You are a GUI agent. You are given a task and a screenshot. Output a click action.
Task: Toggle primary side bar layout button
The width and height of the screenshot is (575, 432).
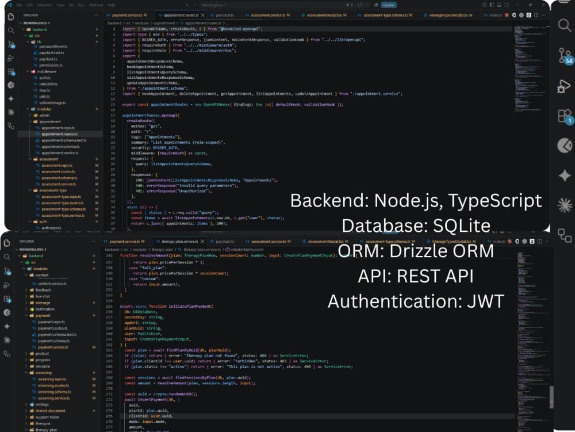point(492,5)
